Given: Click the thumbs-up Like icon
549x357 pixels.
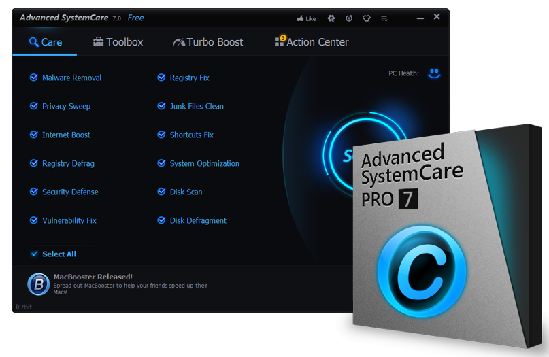Looking at the screenshot, I should 300,18.
